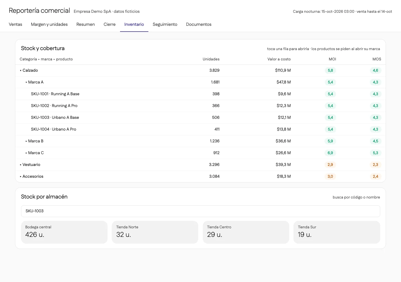Viewport: 401px width, 282px height.
Task: Click the Stock y cobertura heading
Action: [x=43, y=48]
